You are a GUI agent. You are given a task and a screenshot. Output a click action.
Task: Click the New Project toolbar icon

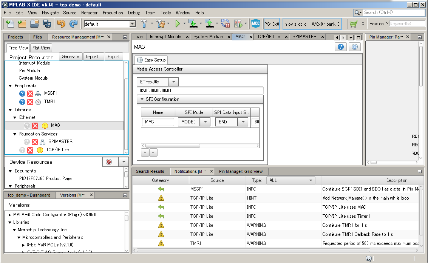pyautogui.click(x=22, y=24)
